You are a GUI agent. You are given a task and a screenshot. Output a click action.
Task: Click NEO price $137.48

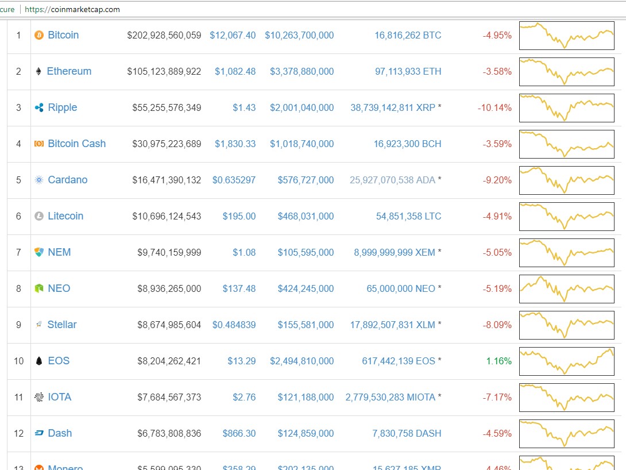tap(239, 288)
